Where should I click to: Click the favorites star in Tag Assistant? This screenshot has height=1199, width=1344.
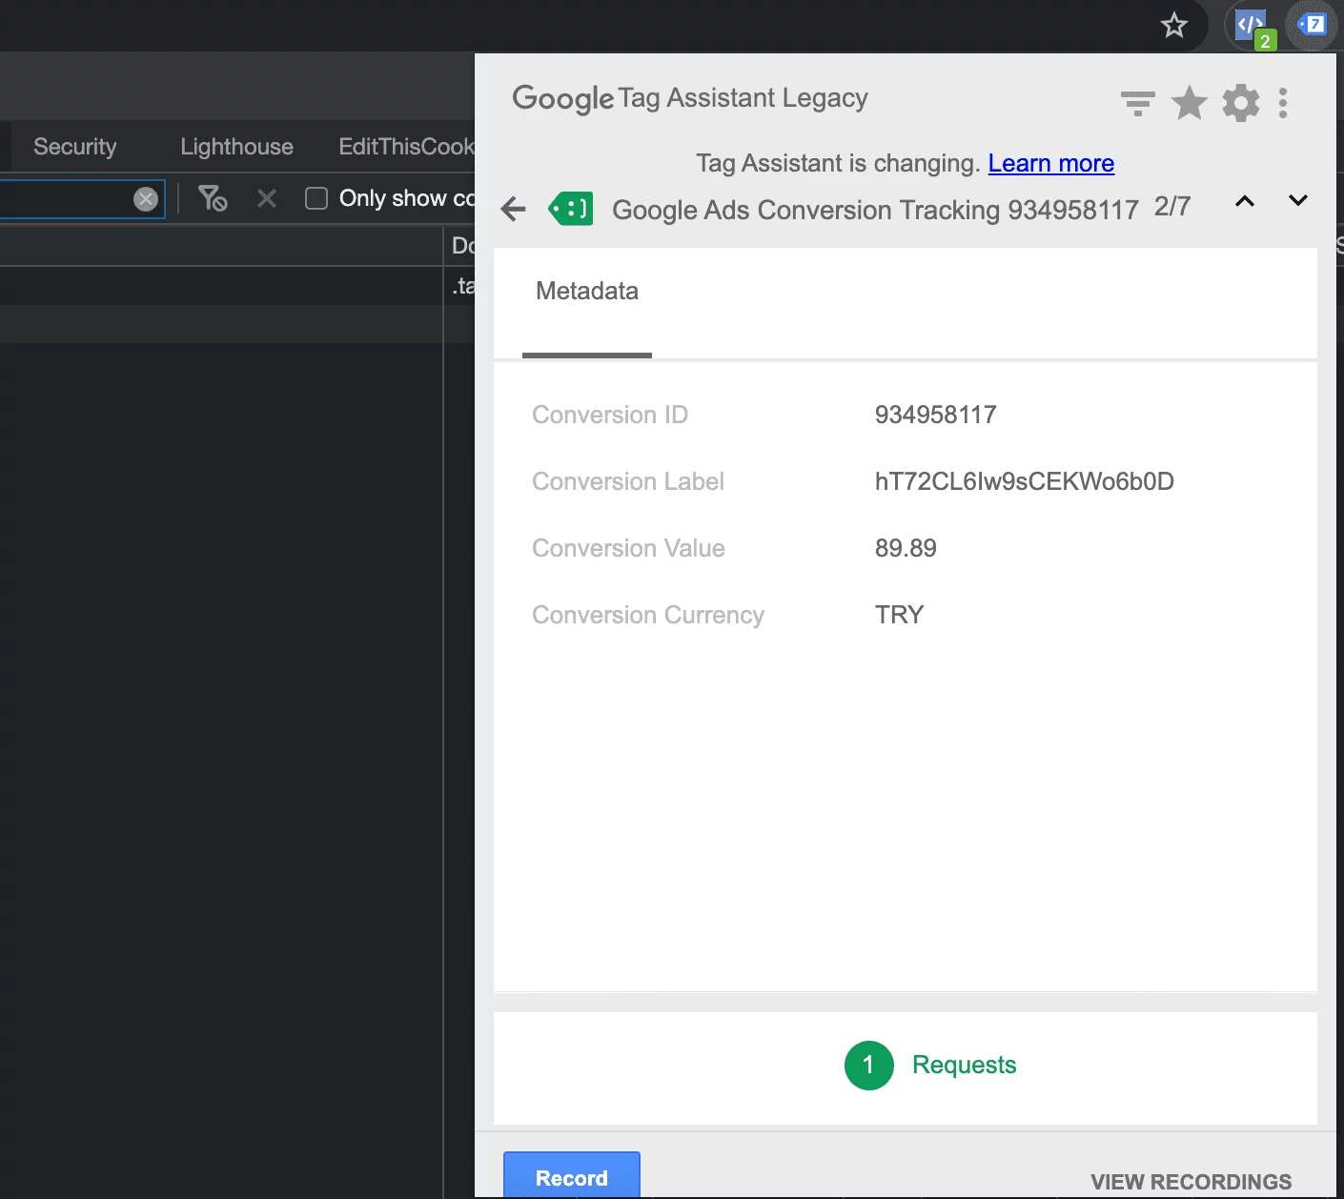[x=1189, y=103]
